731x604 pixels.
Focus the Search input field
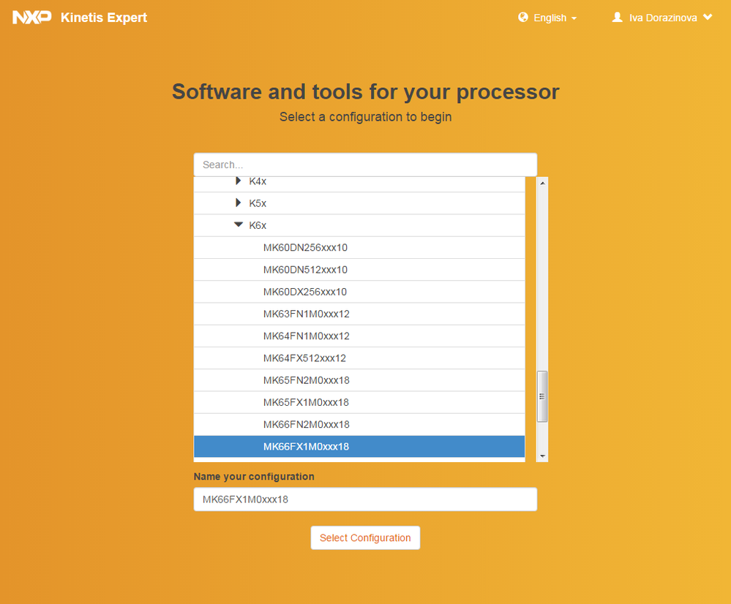click(x=365, y=165)
